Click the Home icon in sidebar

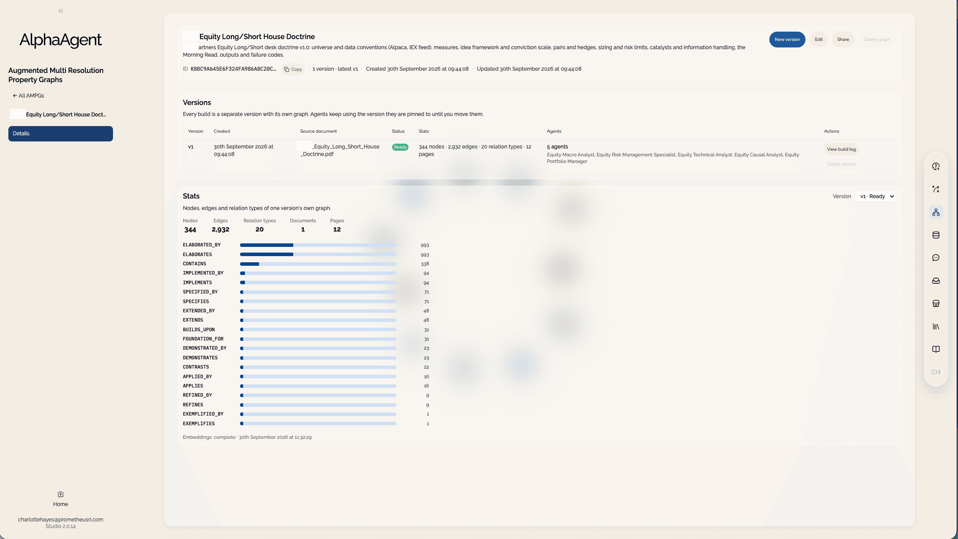click(x=61, y=494)
